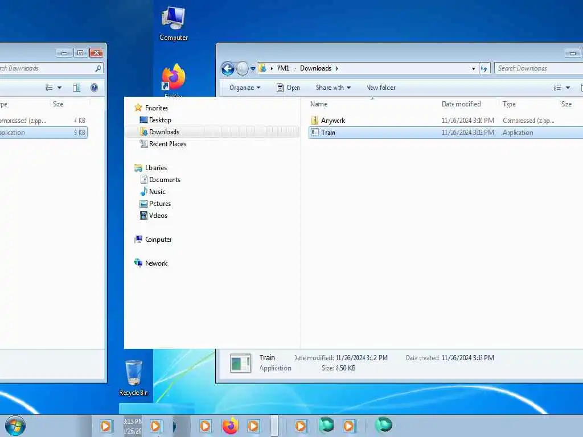Expand the arrow before VM1 breadcrumb

pyautogui.click(x=272, y=68)
